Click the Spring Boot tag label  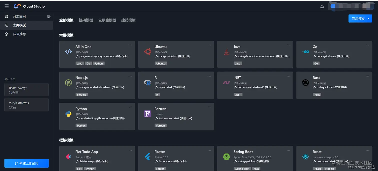242,169
